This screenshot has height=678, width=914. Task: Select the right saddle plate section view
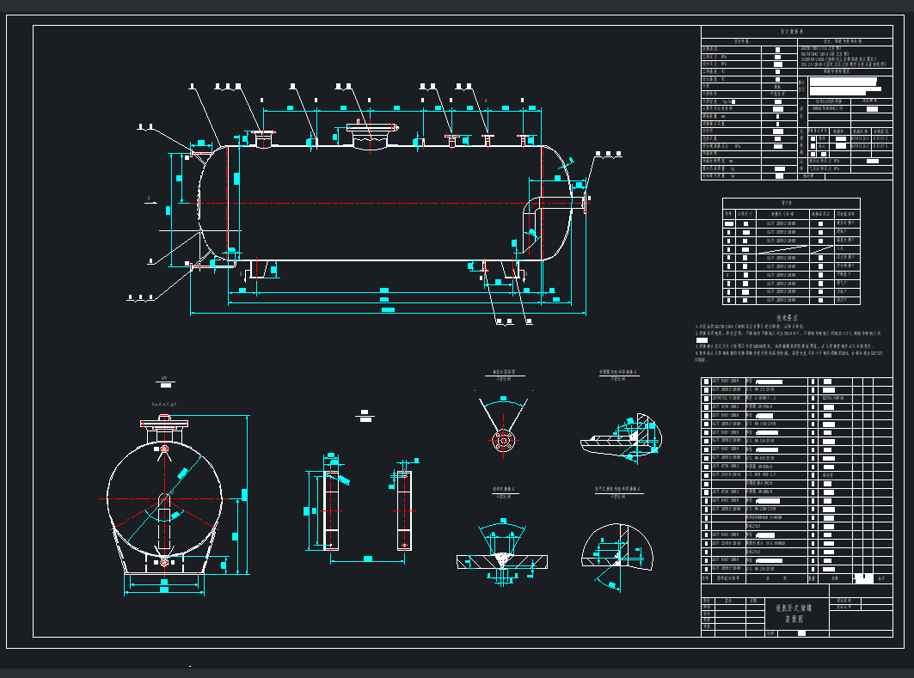(404, 510)
